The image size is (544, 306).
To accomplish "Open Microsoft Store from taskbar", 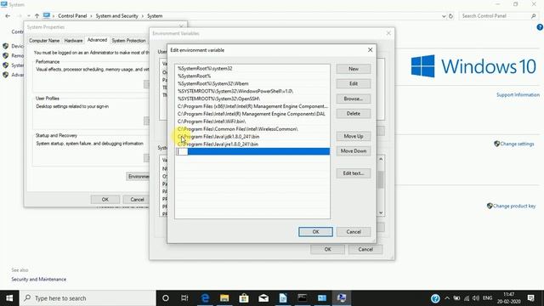I will click(244, 298).
